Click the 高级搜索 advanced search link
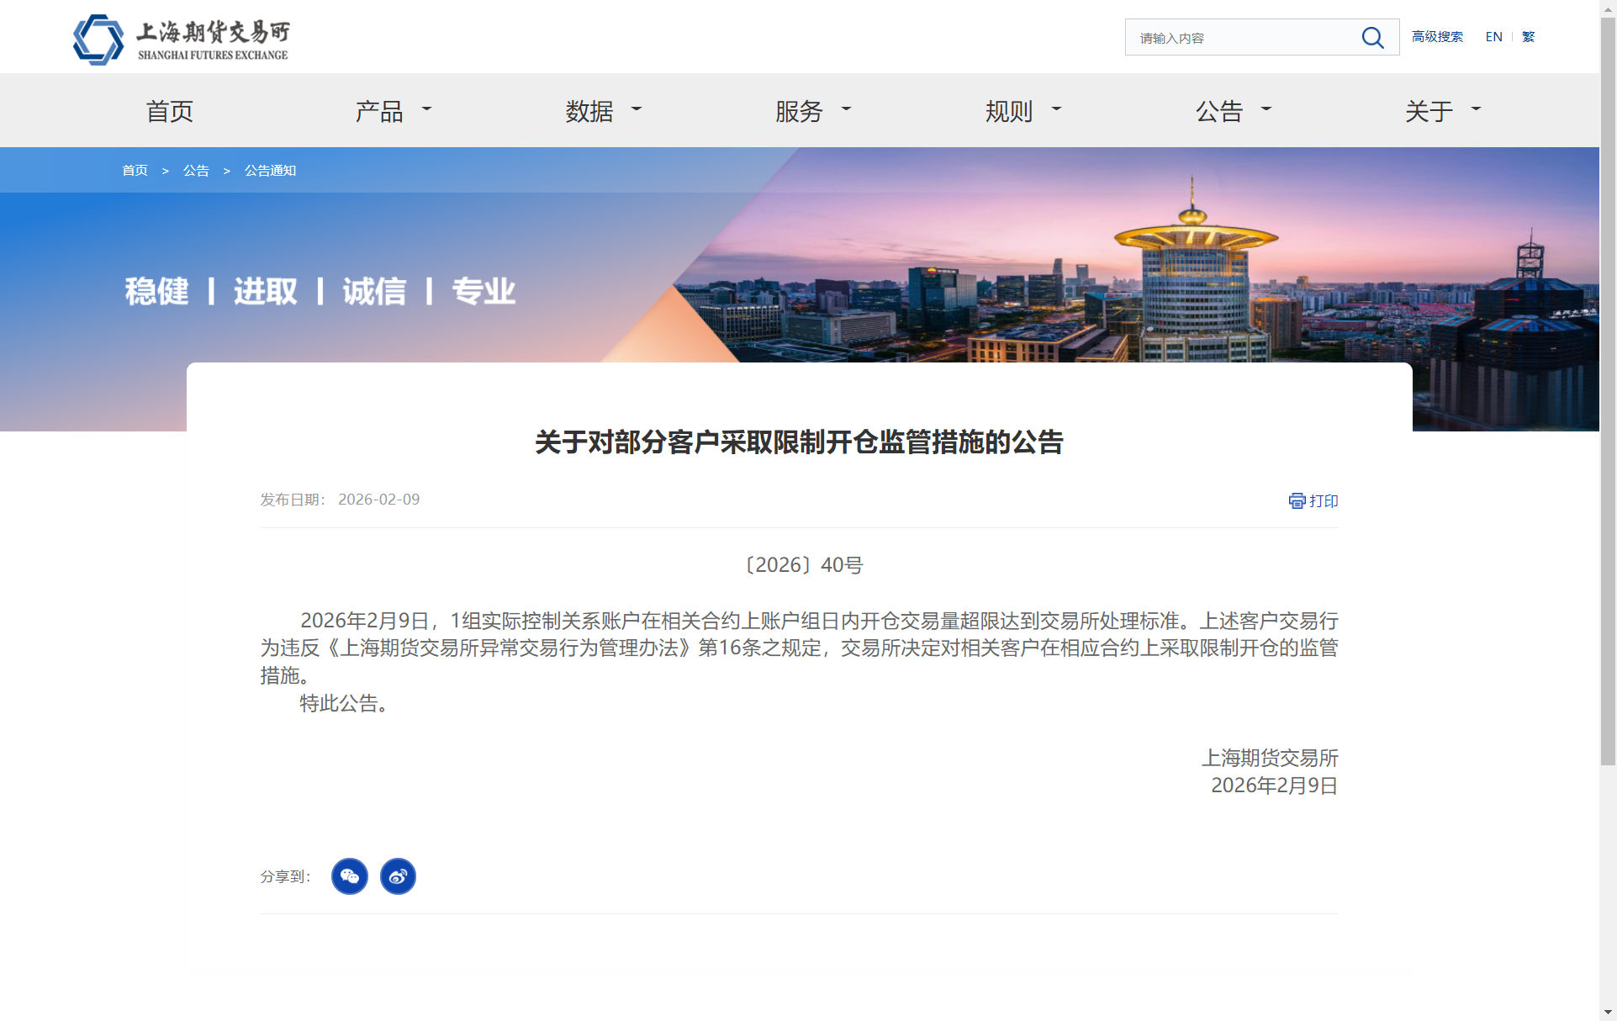Viewport: 1617px width, 1021px height. click(x=1437, y=37)
